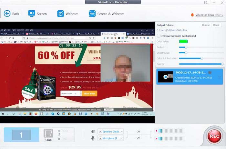Open Steam from the taskbar
Screen dimensions: 226x149
[58, 114]
